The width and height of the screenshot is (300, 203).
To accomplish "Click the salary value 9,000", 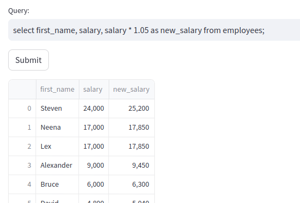I will click(x=93, y=166).
